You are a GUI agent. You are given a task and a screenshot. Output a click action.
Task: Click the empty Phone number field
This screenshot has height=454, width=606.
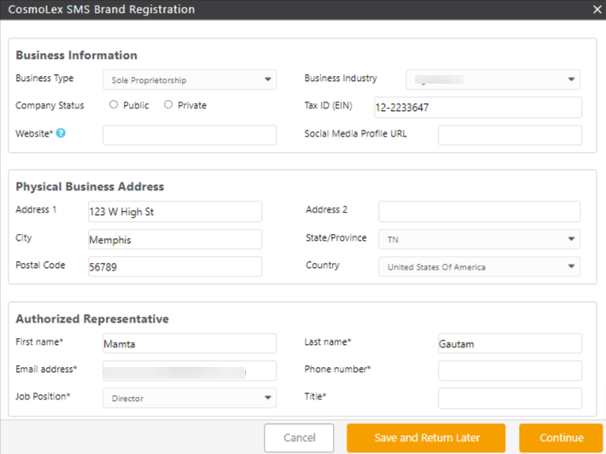(x=510, y=370)
